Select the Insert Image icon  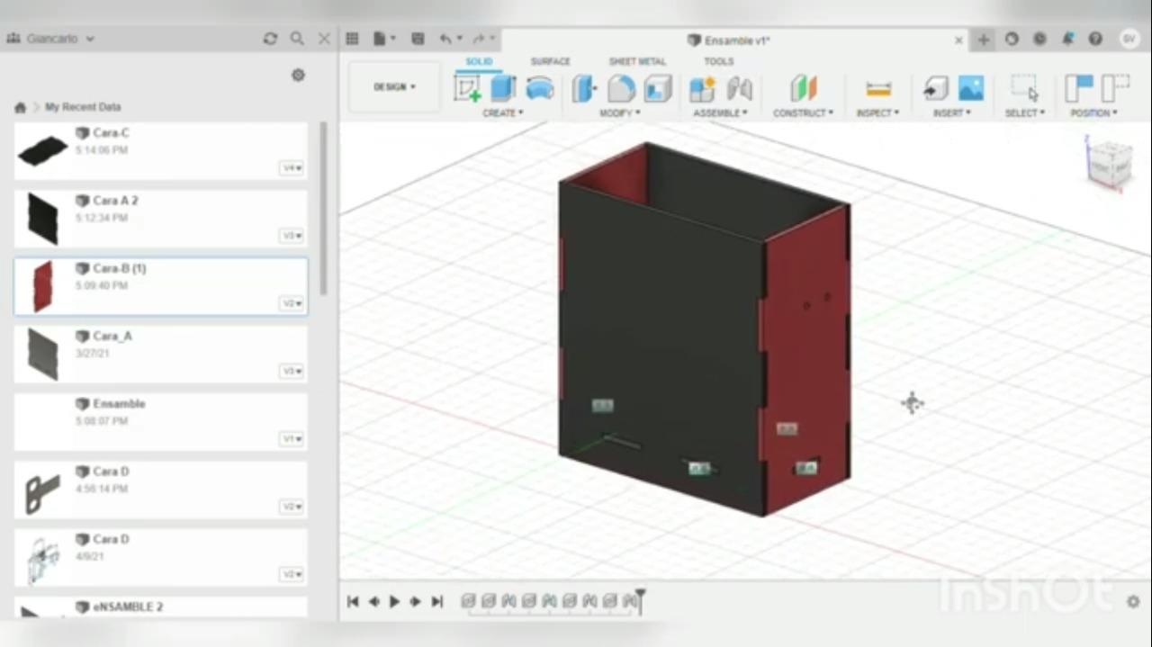coord(971,88)
